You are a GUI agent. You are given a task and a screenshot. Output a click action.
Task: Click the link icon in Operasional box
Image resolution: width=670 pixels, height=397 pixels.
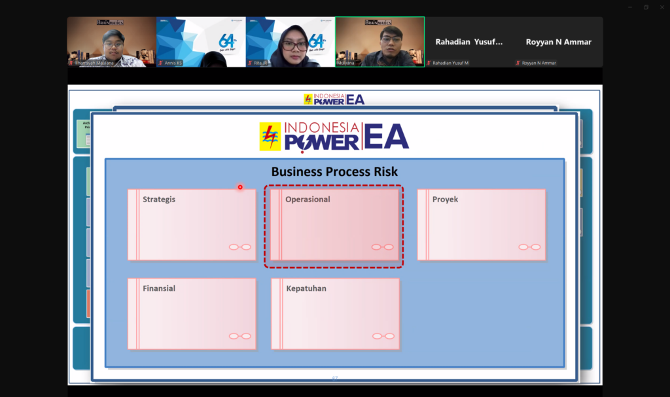point(382,247)
